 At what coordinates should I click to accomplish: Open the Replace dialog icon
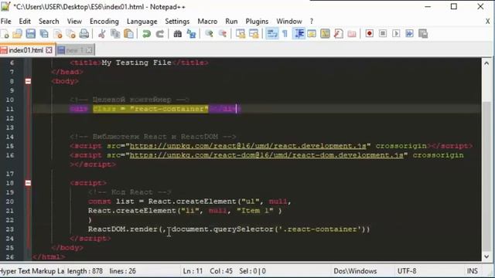pyautogui.click(x=191, y=34)
